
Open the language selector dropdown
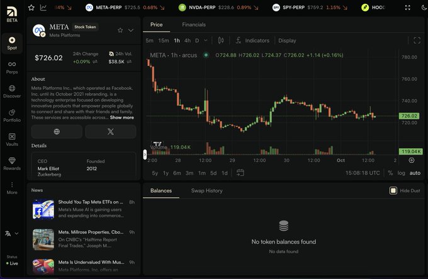pyautogui.click(x=12, y=234)
